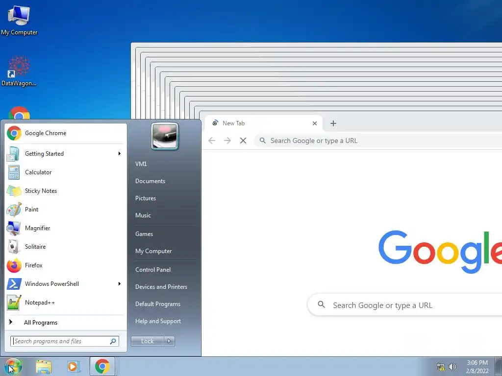The image size is (502, 376).
Task: Click the Start orb button
Action: (13, 367)
